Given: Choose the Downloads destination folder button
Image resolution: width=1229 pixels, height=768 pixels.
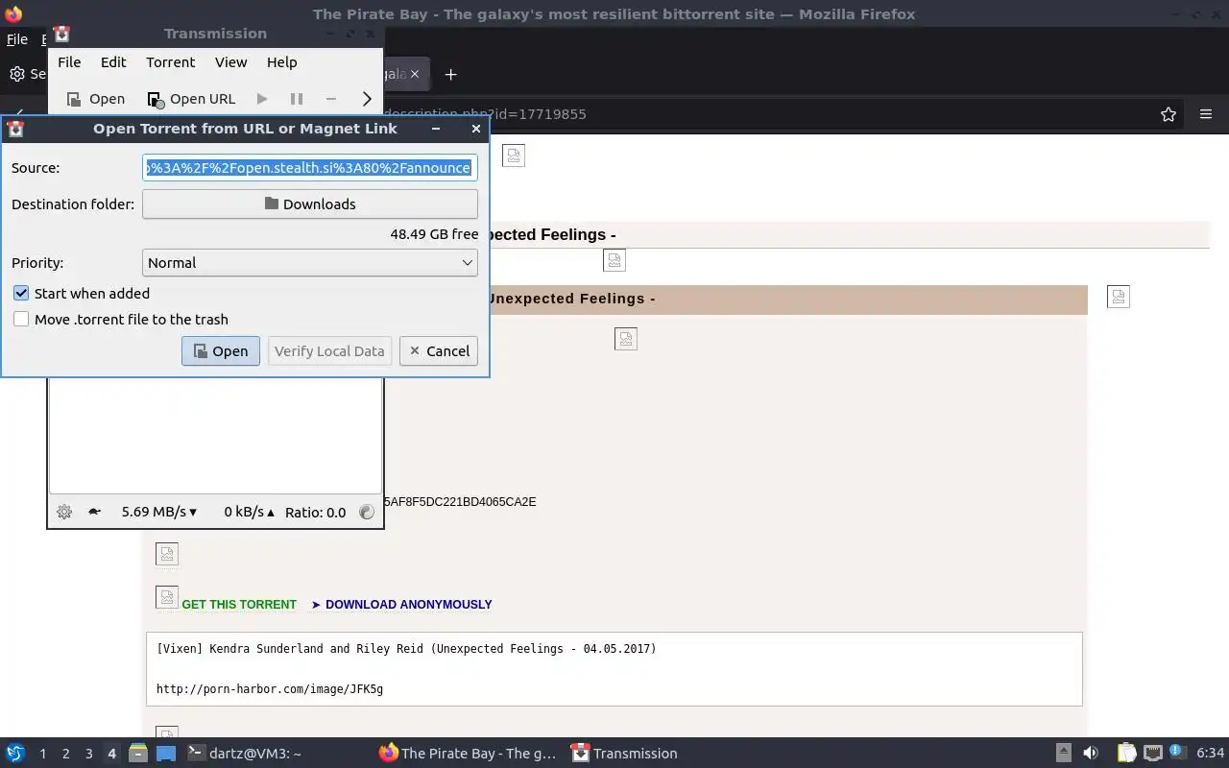Looking at the screenshot, I should [x=310, y=204].
